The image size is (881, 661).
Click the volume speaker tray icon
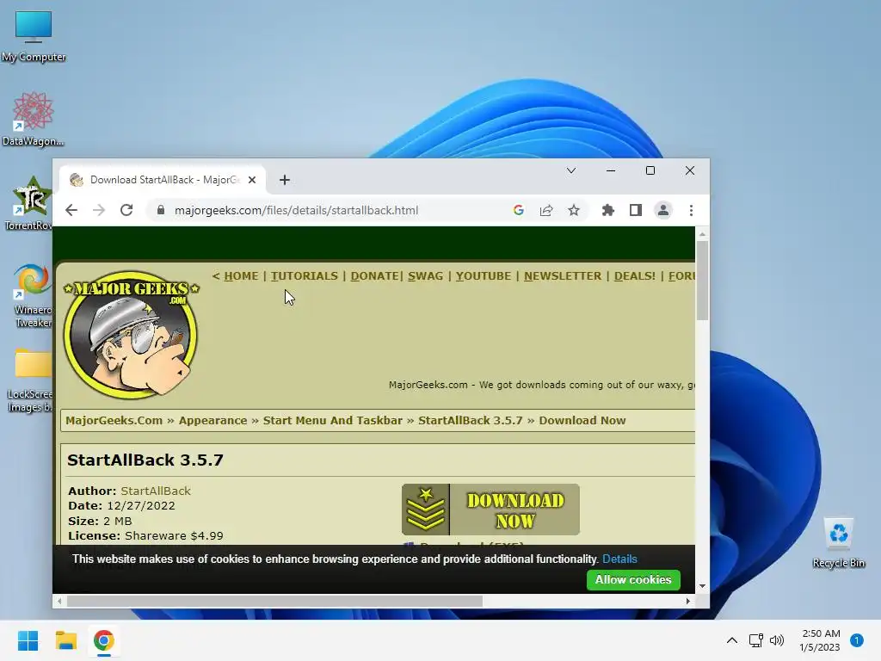pyautogui.click(x=777, y=640)
